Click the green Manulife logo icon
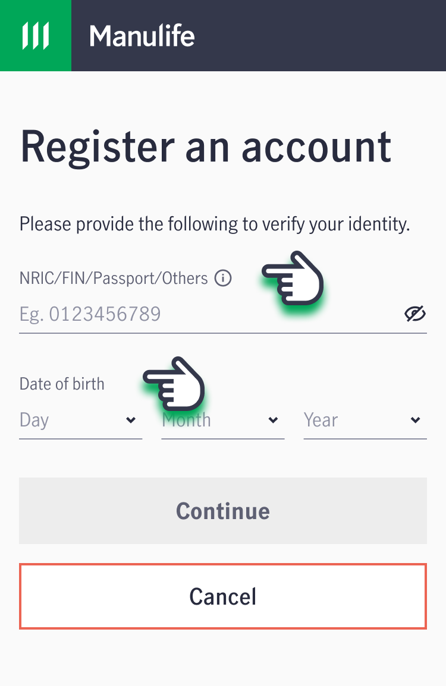Screen dimensions: 446x686 (x=36, y=36)
